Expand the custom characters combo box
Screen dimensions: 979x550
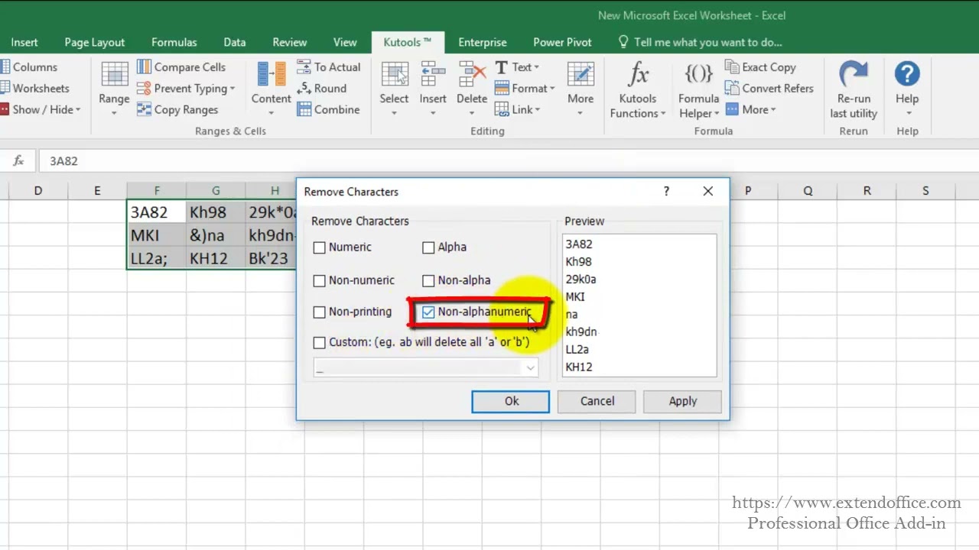(530, 368)
